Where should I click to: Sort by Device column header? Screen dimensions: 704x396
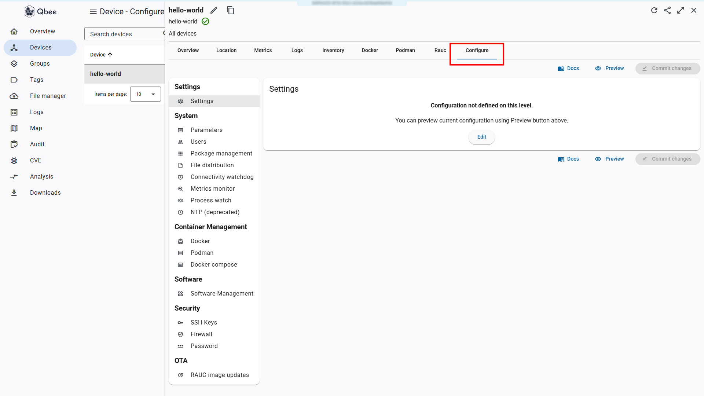coord(101,55)
